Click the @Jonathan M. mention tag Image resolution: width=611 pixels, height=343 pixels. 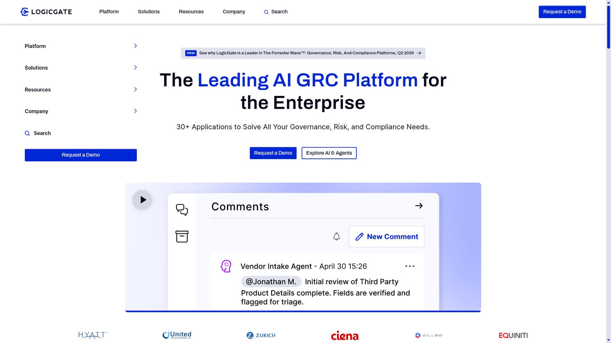pos(271,282)
